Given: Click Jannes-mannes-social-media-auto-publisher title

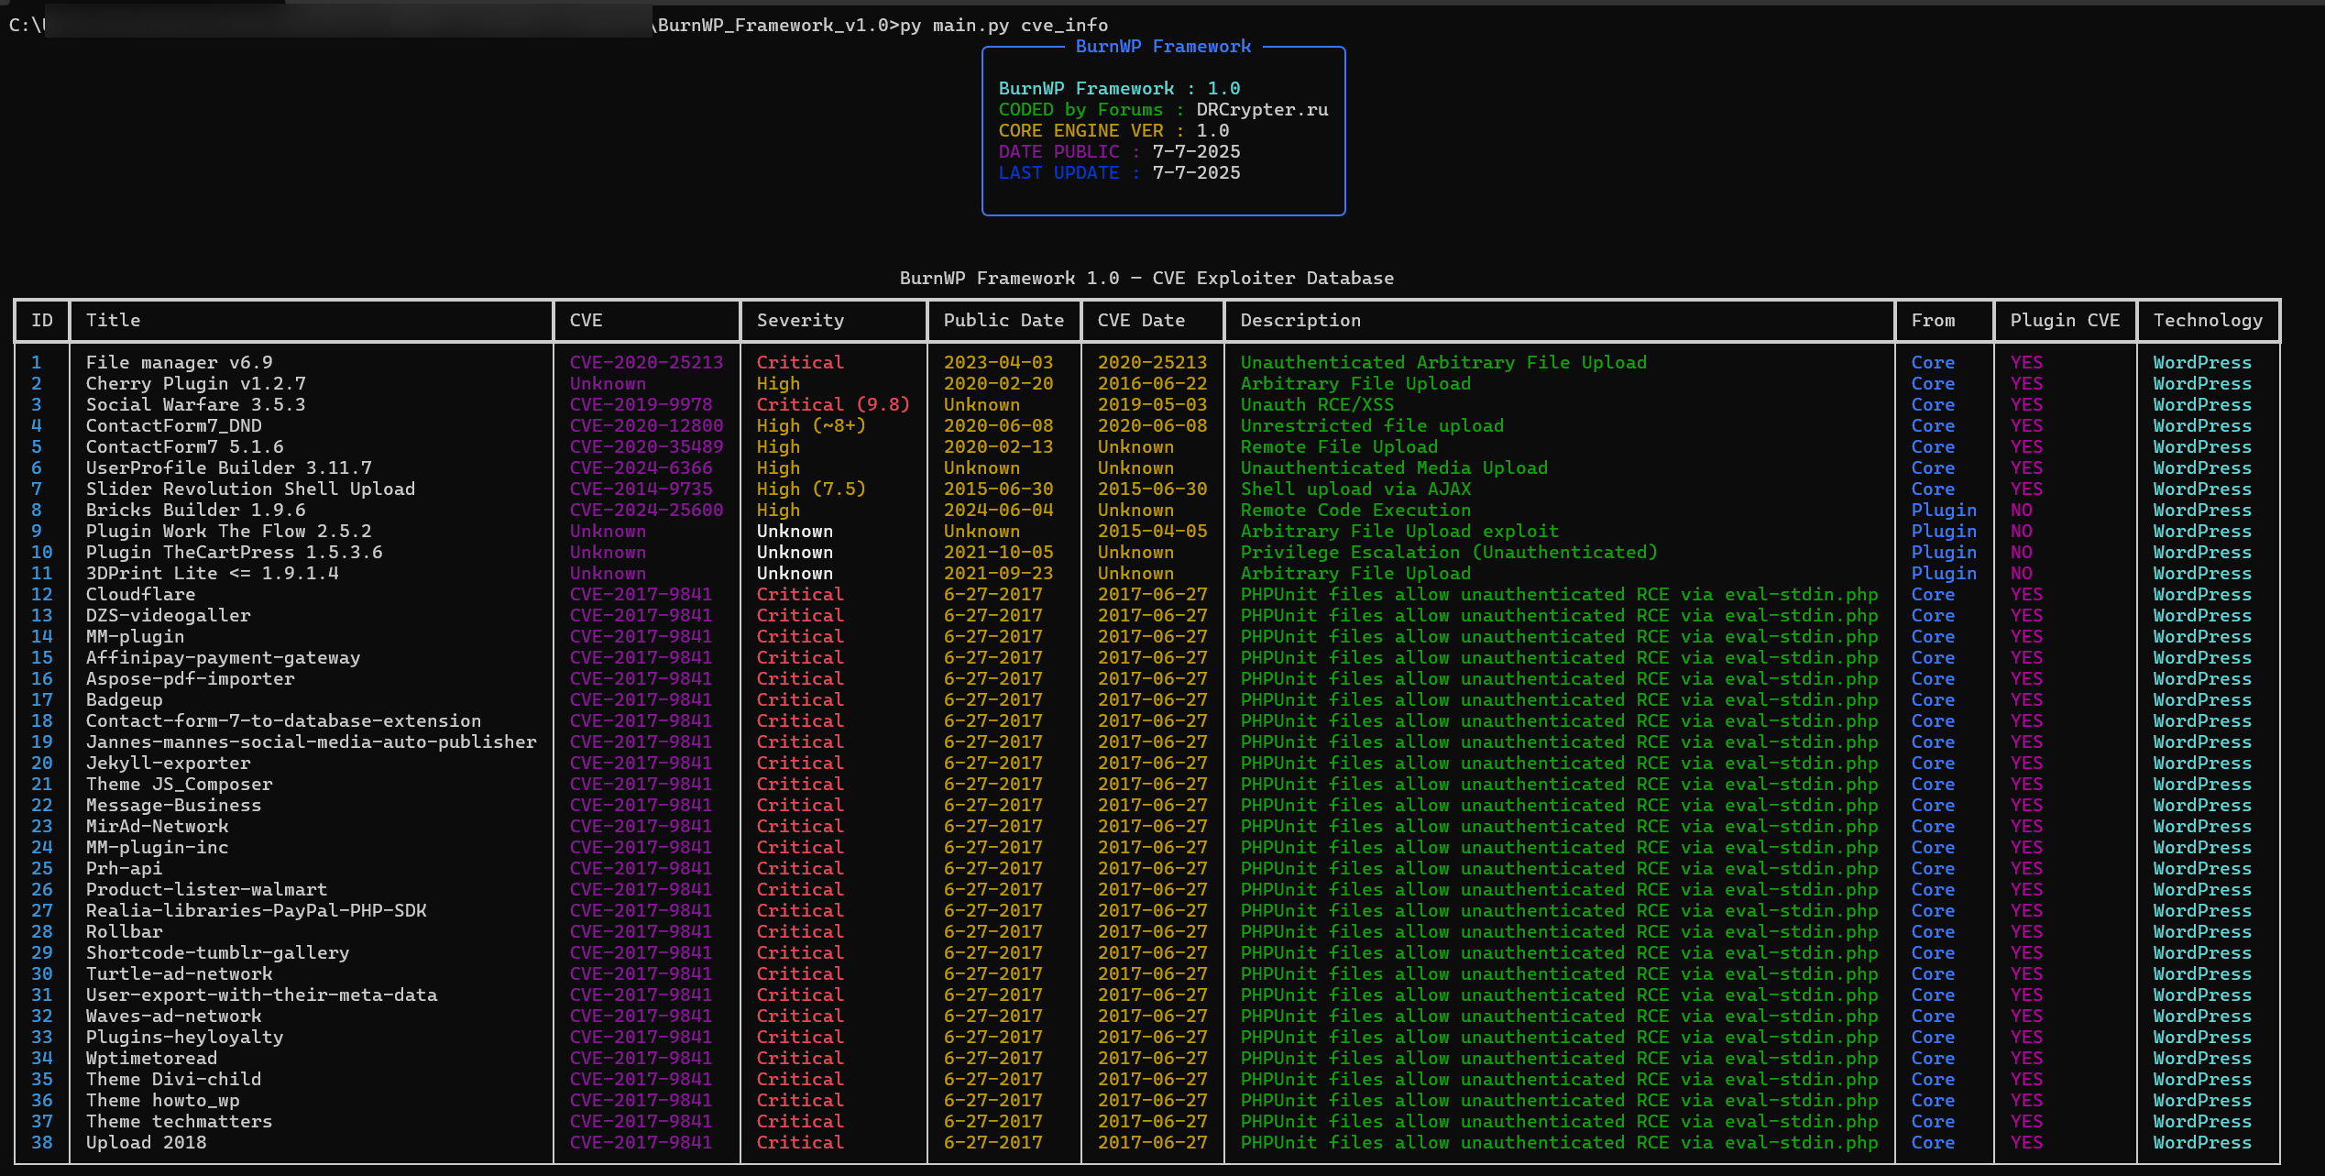Looking at the screenshot, I should pyautogui.click(x=311, y=742).
